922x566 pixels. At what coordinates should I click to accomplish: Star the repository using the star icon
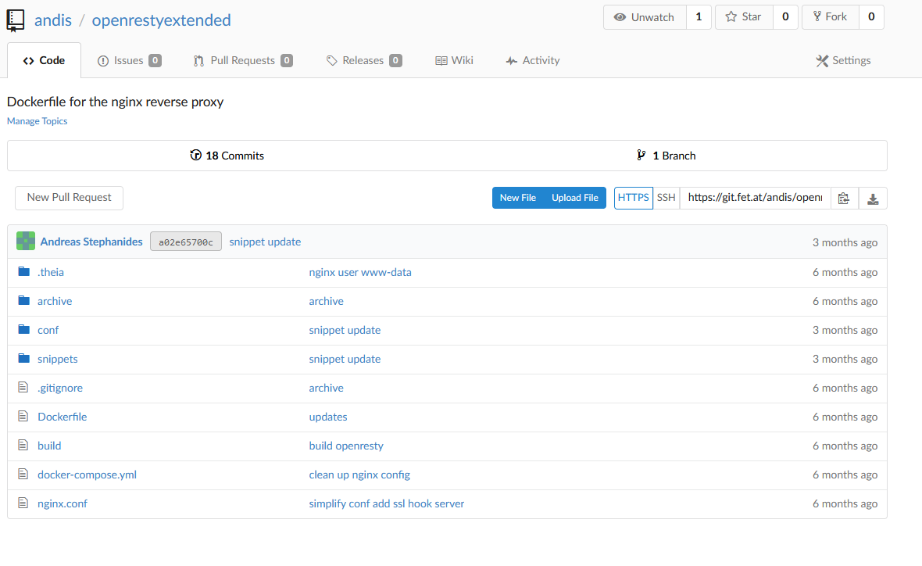click(731, 16)
